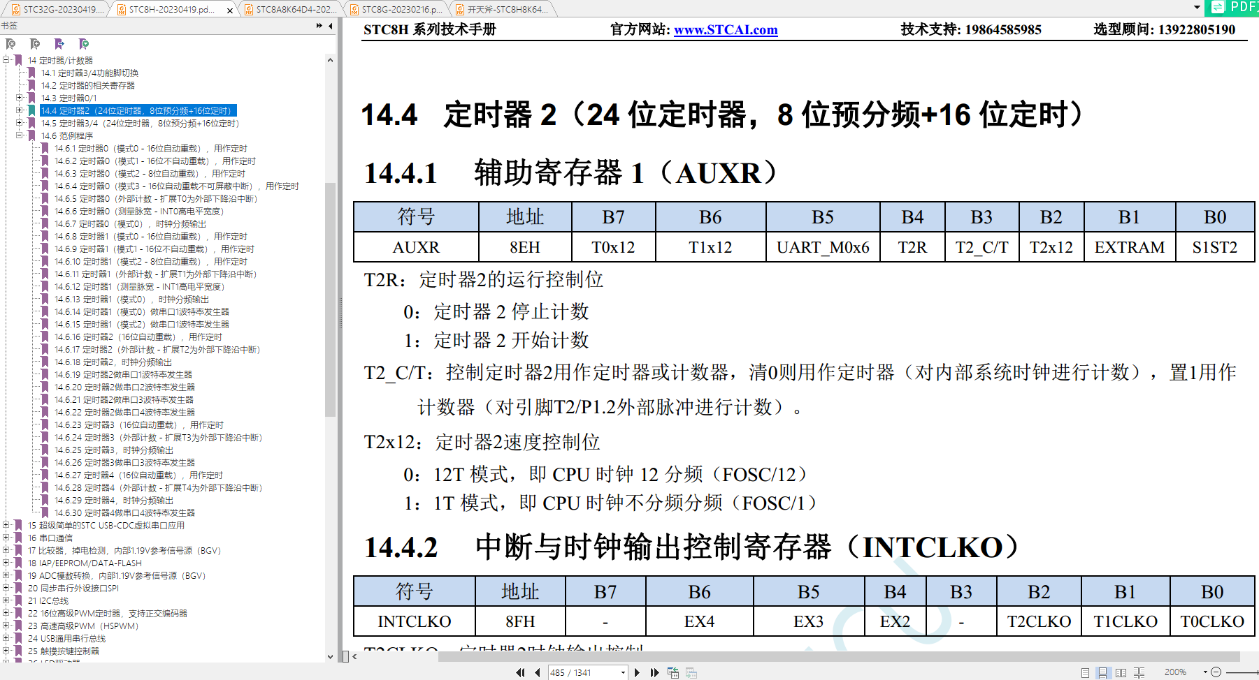Switch to the STC8A8K64D4 tab
This screenshot has width=1259, height=680.
292,9
